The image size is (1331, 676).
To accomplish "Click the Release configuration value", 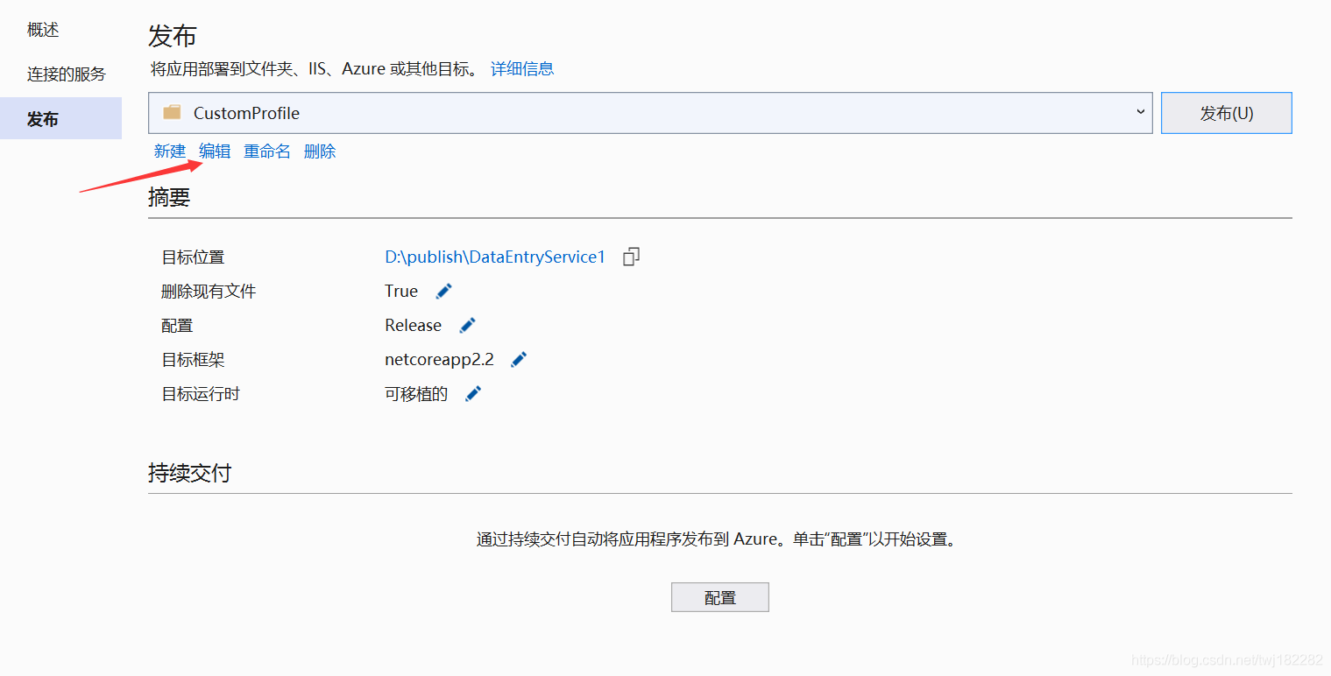I will 413,325.
